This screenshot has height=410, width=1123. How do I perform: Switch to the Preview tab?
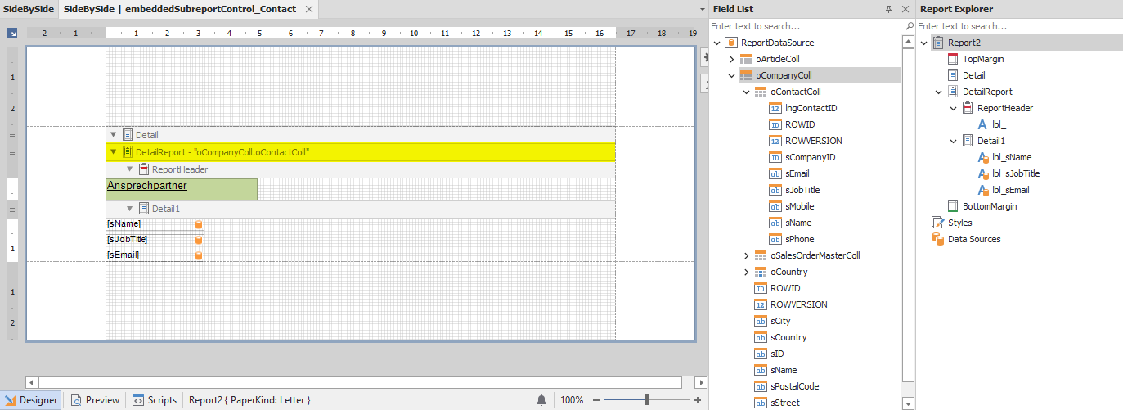[95, 400]
